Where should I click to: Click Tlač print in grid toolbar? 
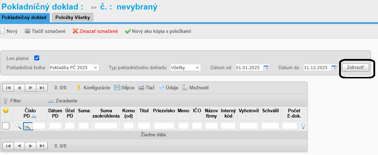pos(146,88)
